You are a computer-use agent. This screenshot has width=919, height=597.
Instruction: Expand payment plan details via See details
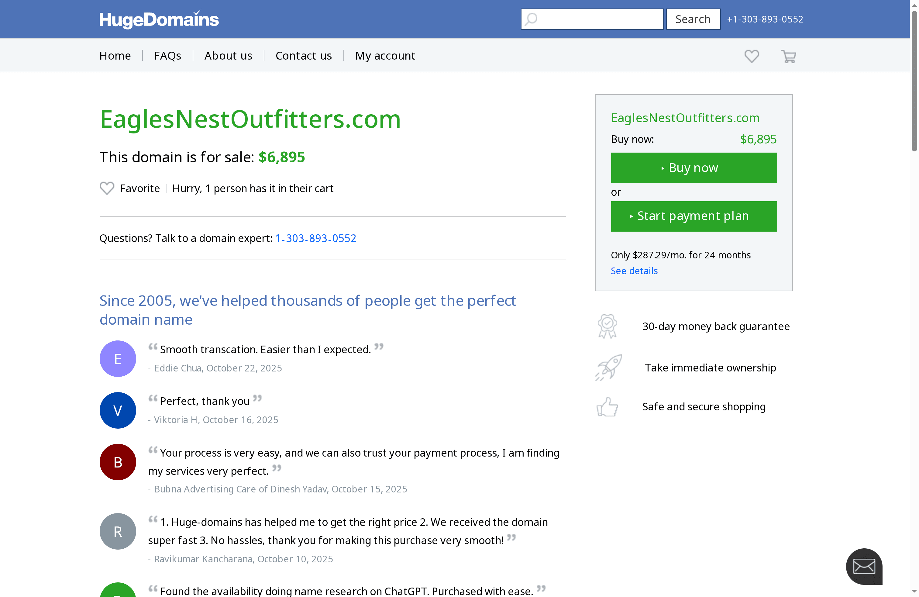(634, 271)
